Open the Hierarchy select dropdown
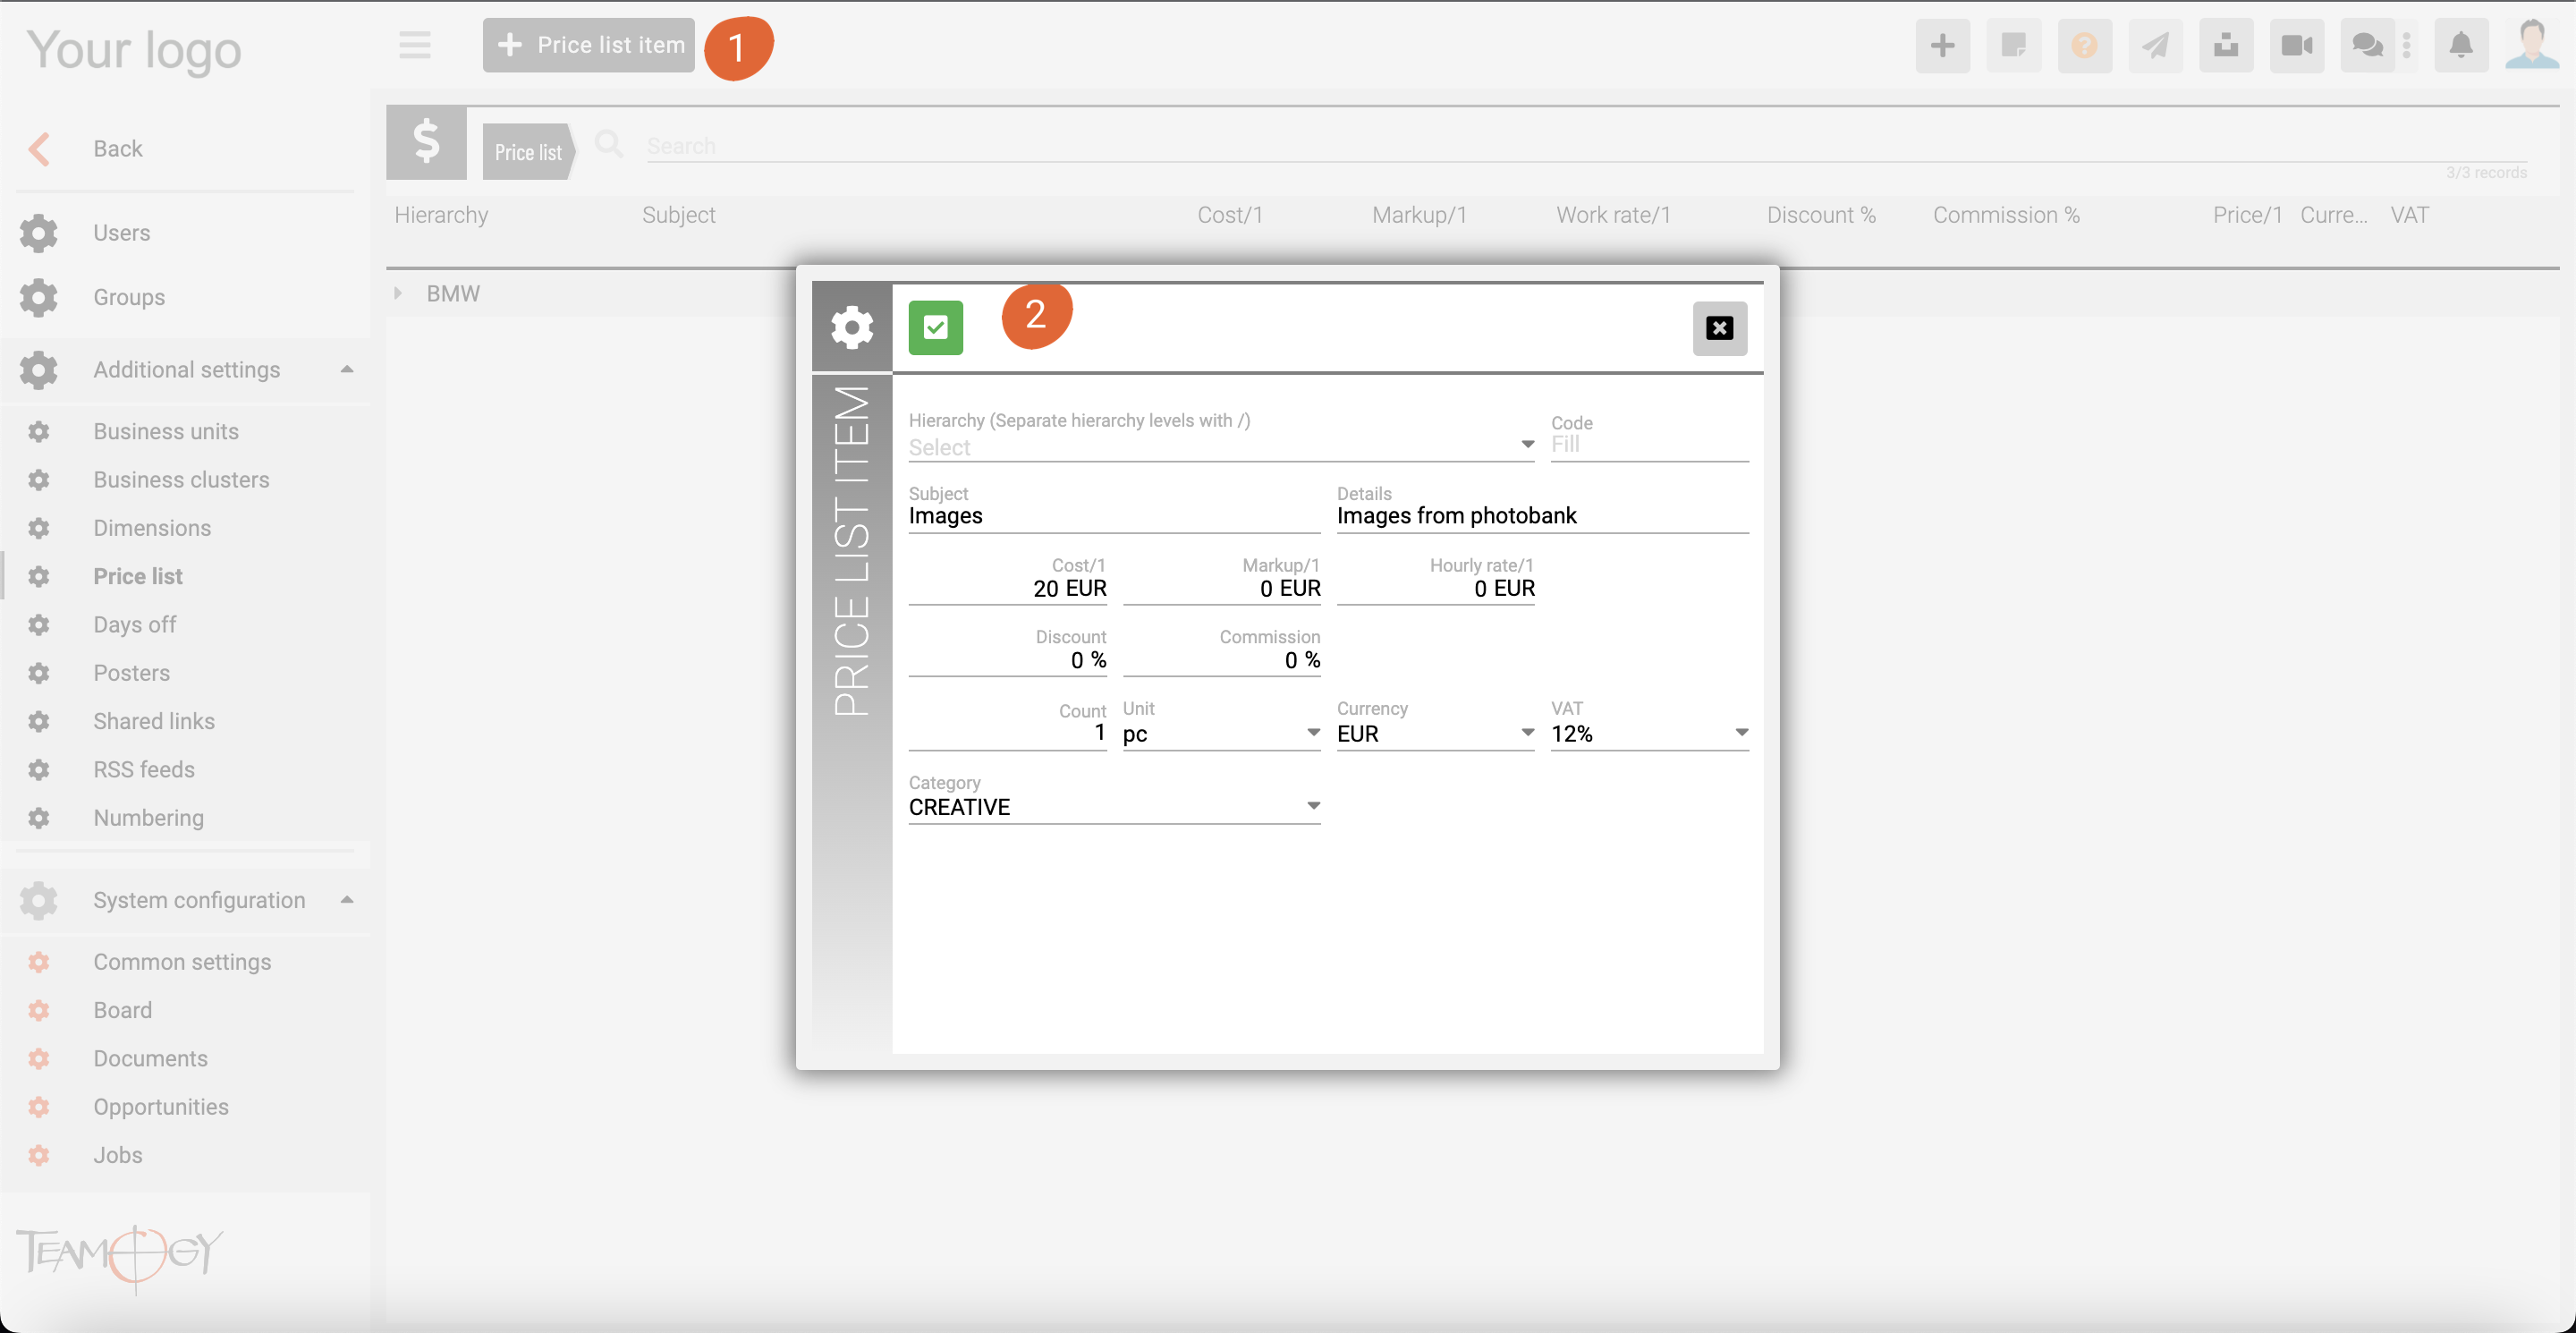The image size is (2576, 1333). click(x=1221, y=446)
